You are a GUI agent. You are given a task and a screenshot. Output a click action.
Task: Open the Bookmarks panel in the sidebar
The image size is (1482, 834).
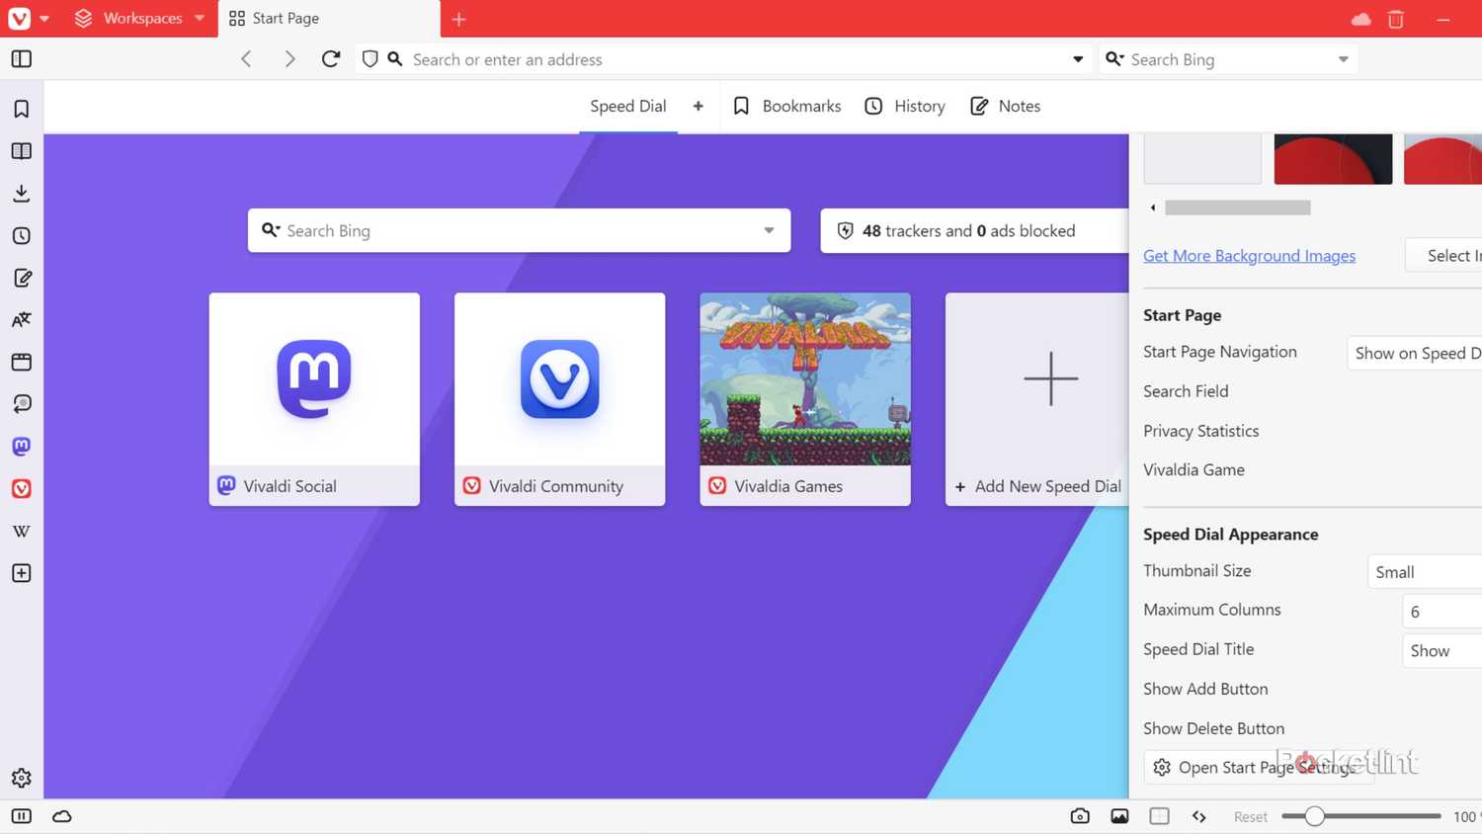tap(21, 109)
